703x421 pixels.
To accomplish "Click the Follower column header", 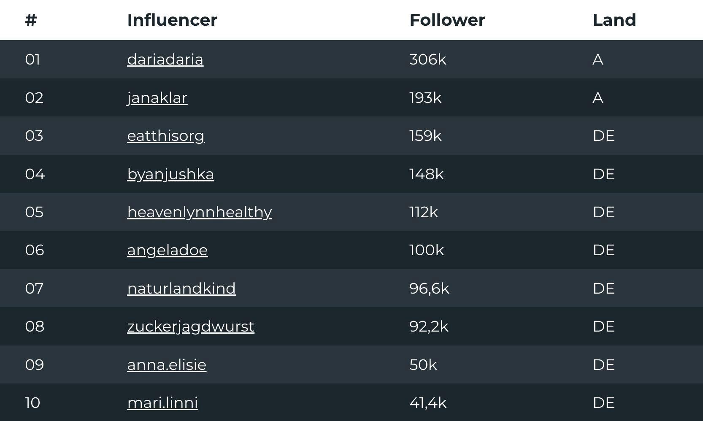I will click(x=447, y=20).
